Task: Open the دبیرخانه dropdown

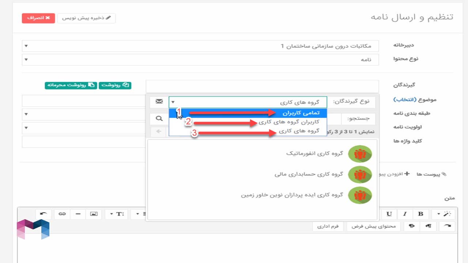Action: tap(200, 46)
